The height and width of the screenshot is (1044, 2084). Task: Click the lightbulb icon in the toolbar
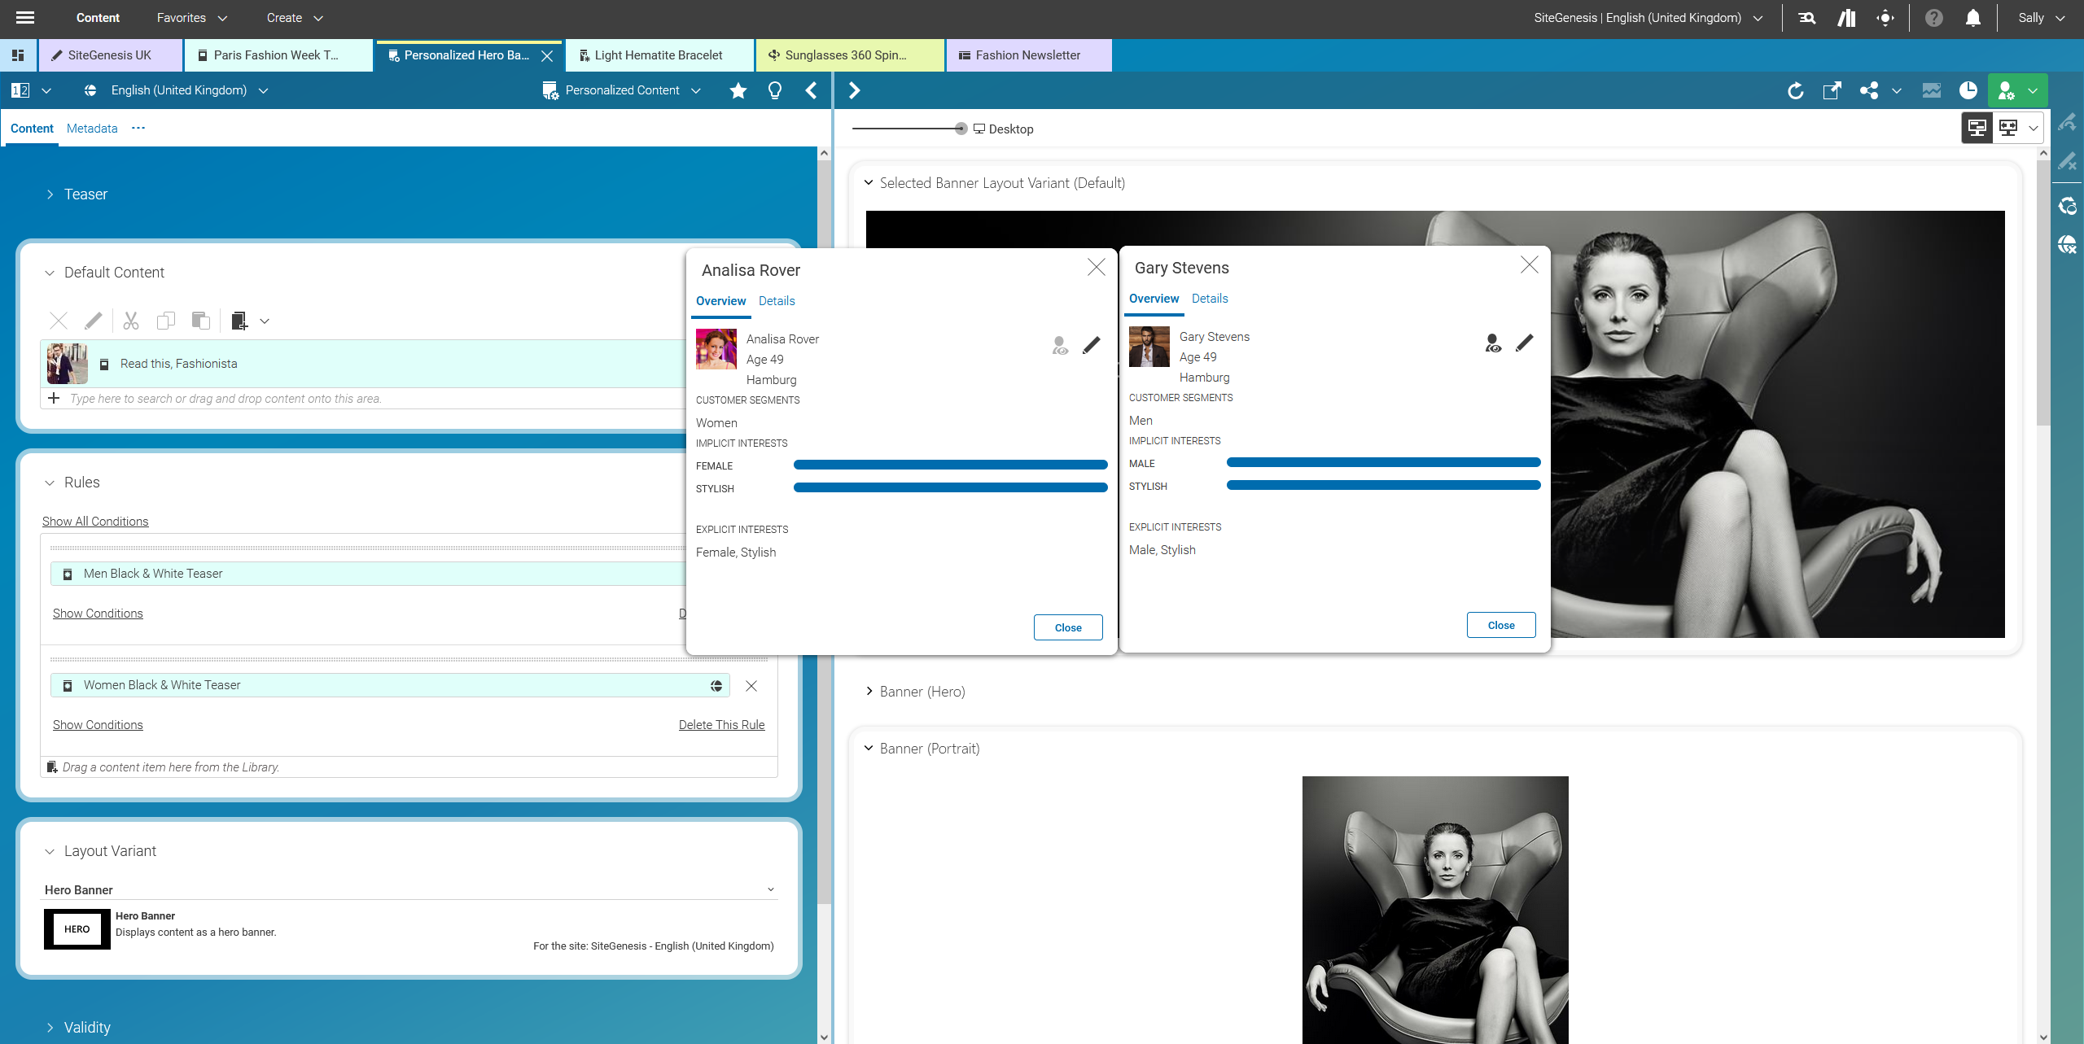pyautogui.click(x=774, y=90)
